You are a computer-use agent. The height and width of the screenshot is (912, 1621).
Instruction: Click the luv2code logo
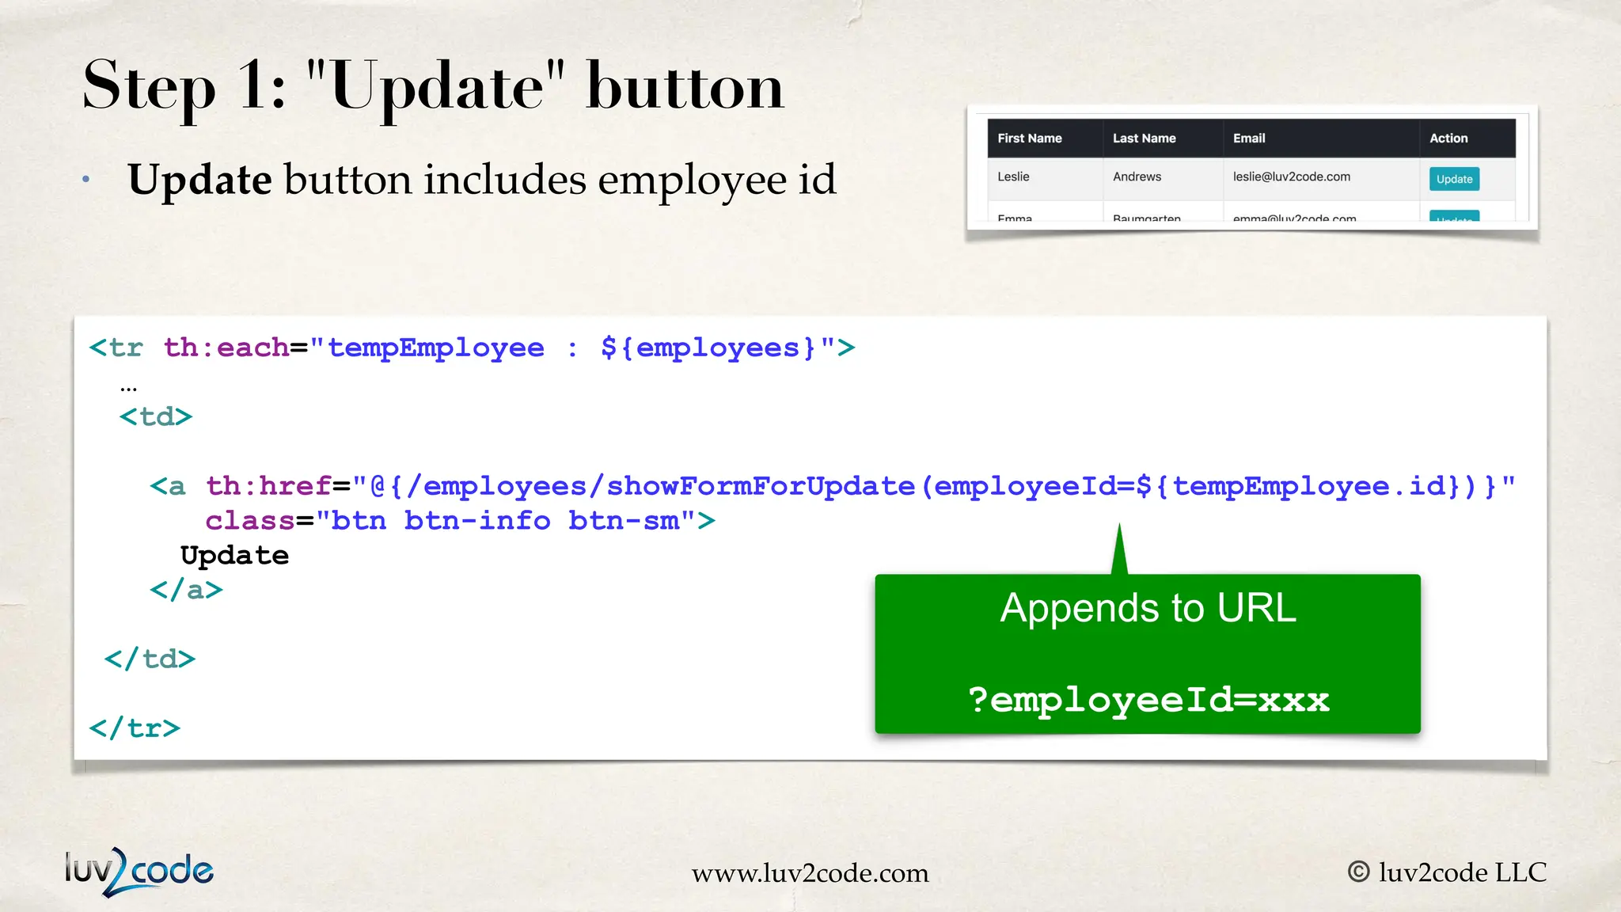tap(139, 871)
